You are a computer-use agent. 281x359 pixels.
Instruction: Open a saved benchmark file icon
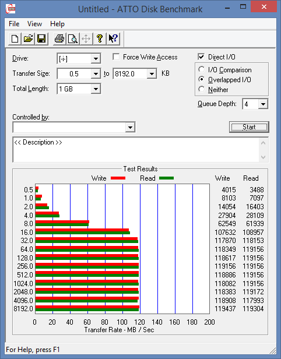point(28,38)
